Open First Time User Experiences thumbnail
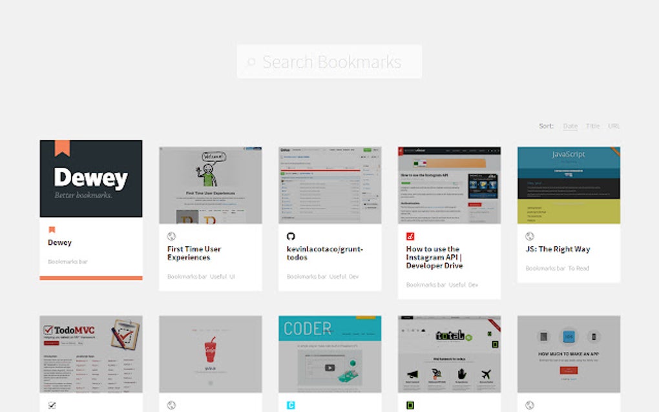 (211, 185)
